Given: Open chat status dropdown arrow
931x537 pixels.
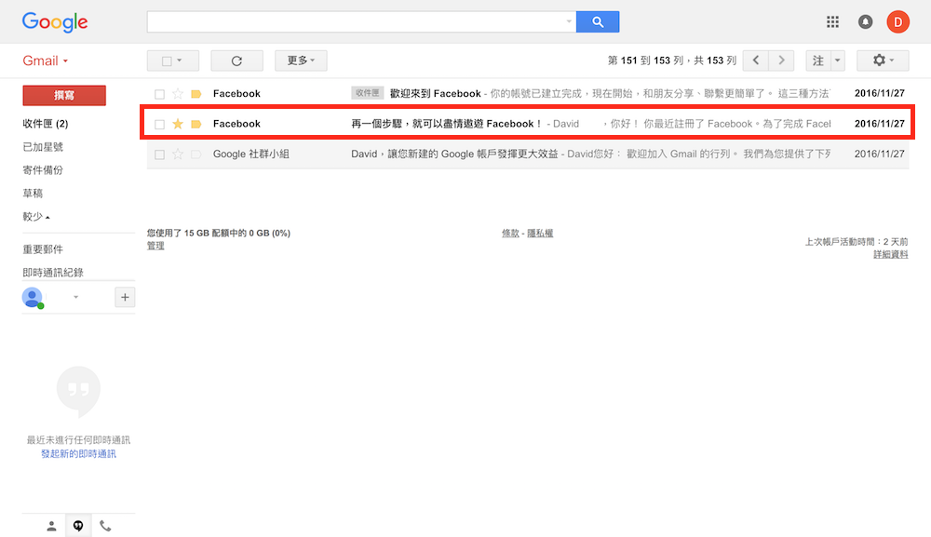Looking at the screenshot, I should (75, 297).
